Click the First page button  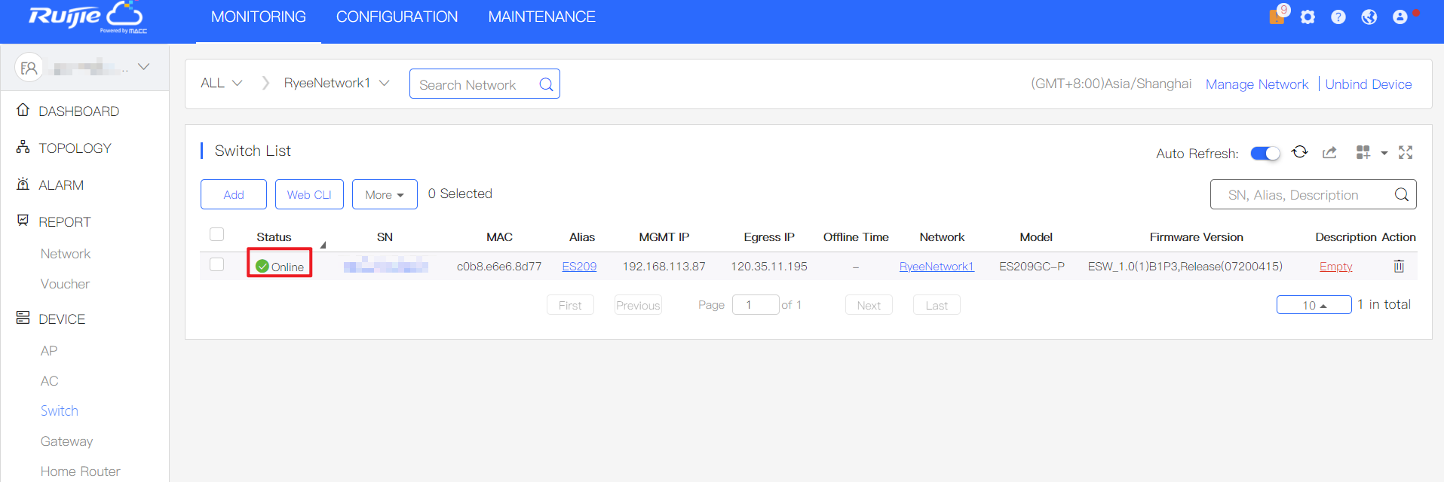(x=570, y=305)
